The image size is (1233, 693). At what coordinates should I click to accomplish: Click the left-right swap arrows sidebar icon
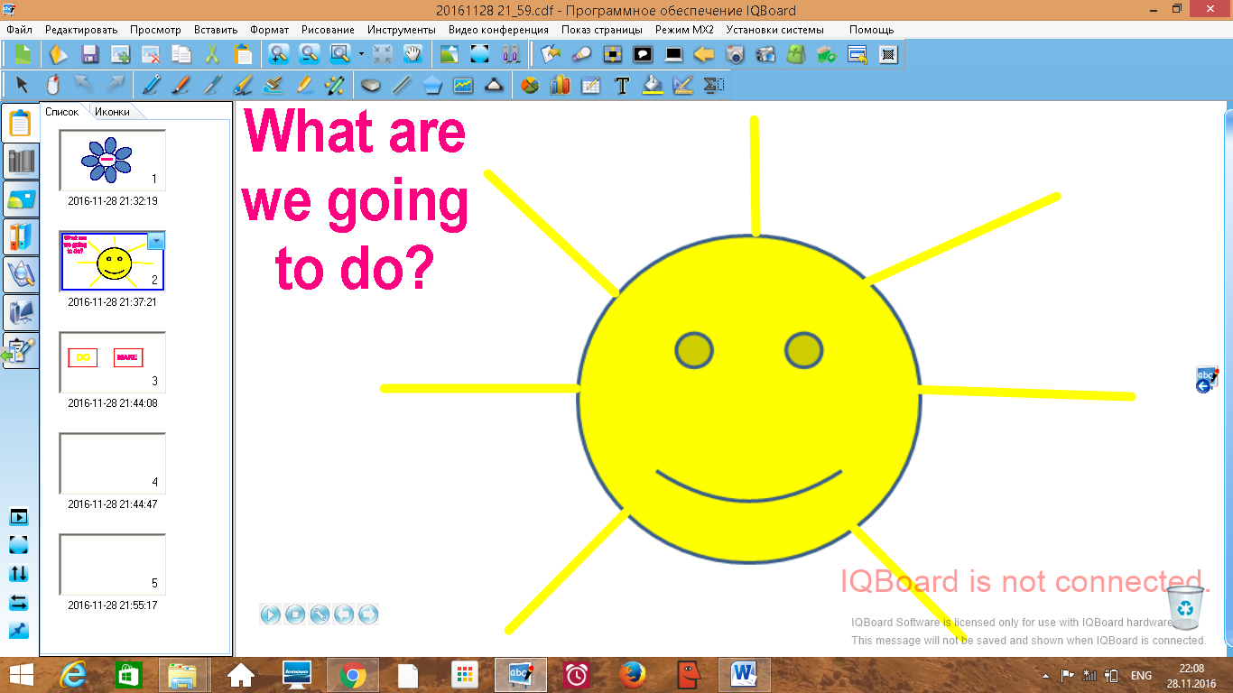pyautogui.click(x=18, y=603)
